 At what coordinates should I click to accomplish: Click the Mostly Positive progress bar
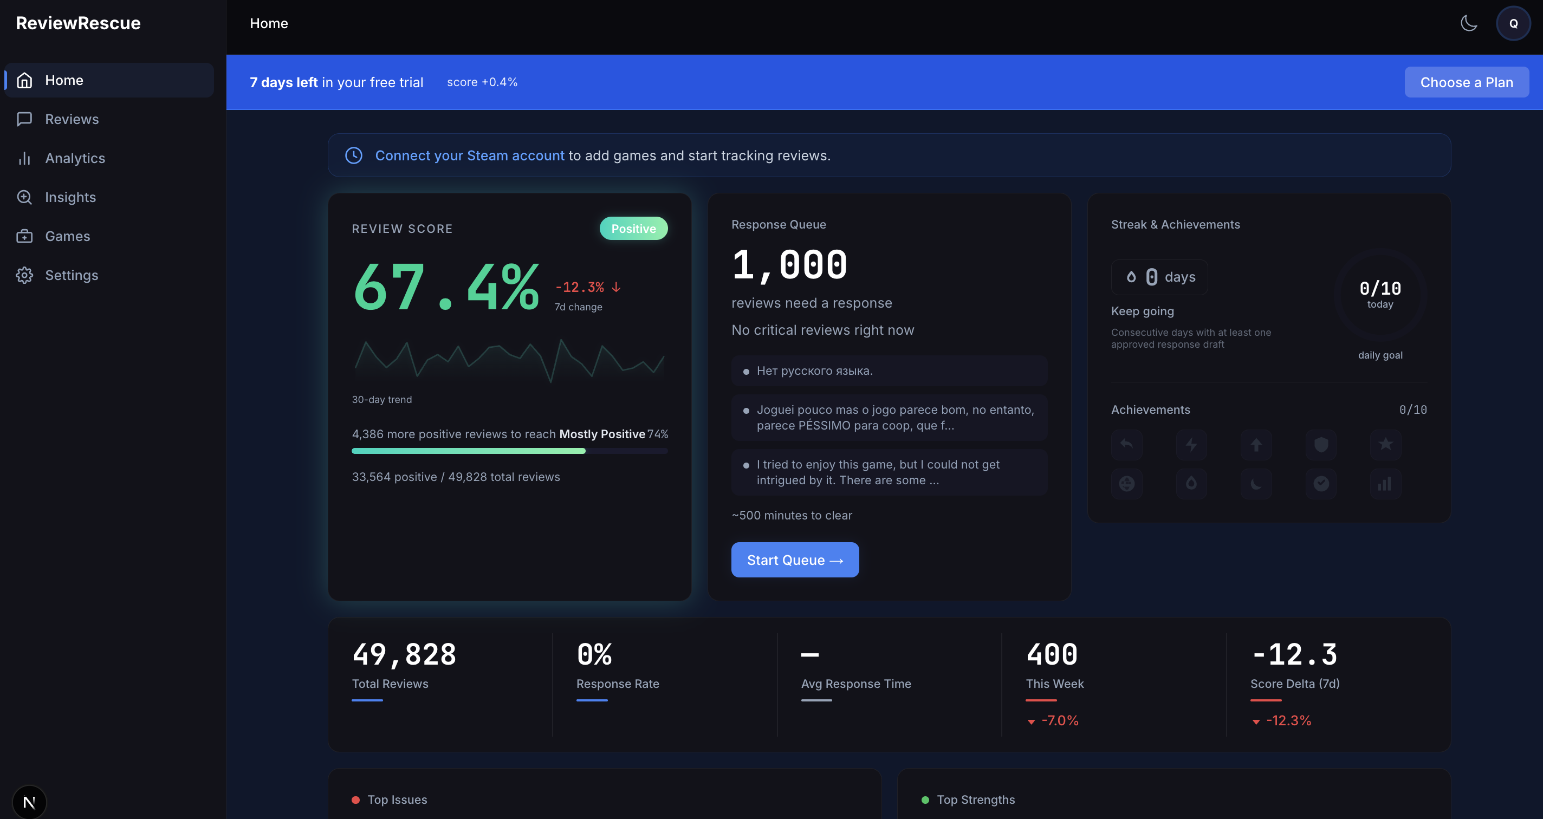509,451
